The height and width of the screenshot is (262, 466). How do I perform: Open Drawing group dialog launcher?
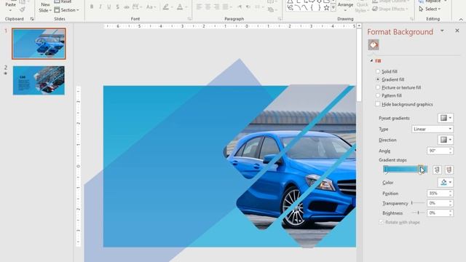tap(411, 19)
